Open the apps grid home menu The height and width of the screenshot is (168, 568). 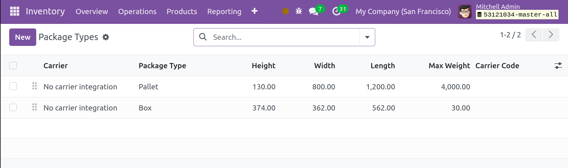tap(14, 11)
